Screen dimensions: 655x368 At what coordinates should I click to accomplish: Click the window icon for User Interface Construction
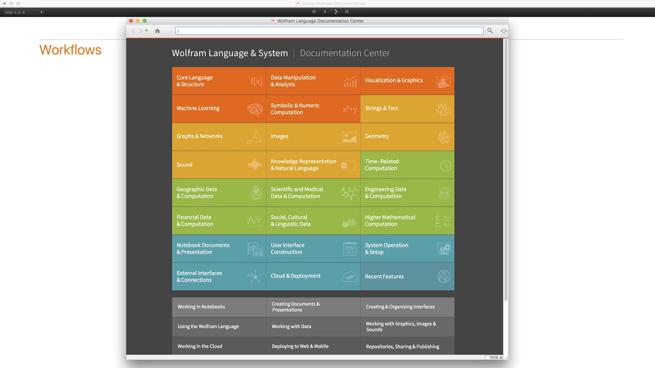(350, 249)
